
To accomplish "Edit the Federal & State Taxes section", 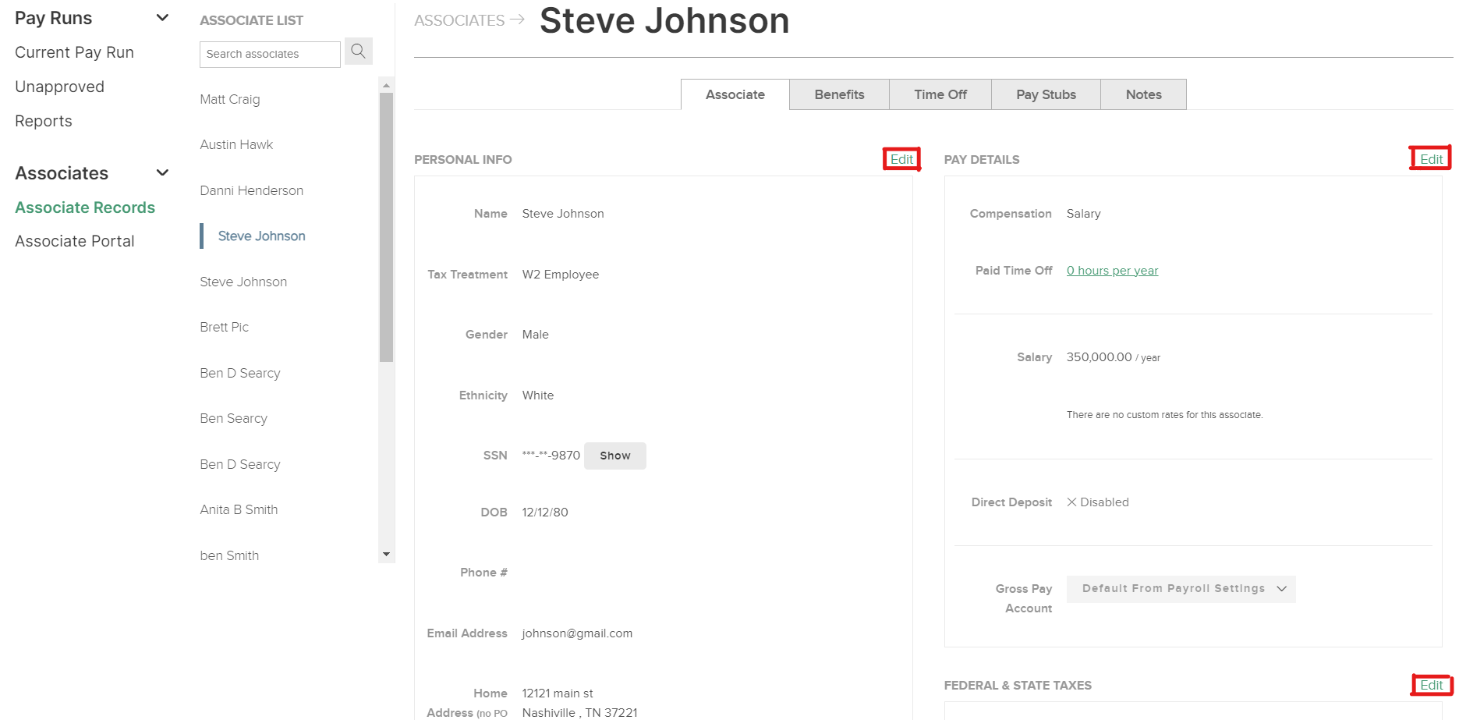I will click(x=1432, y=685).
